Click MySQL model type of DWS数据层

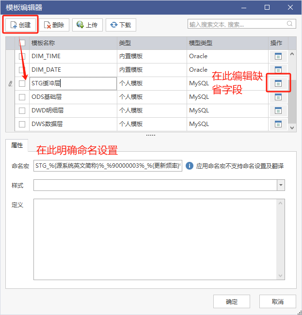point(227,124)
